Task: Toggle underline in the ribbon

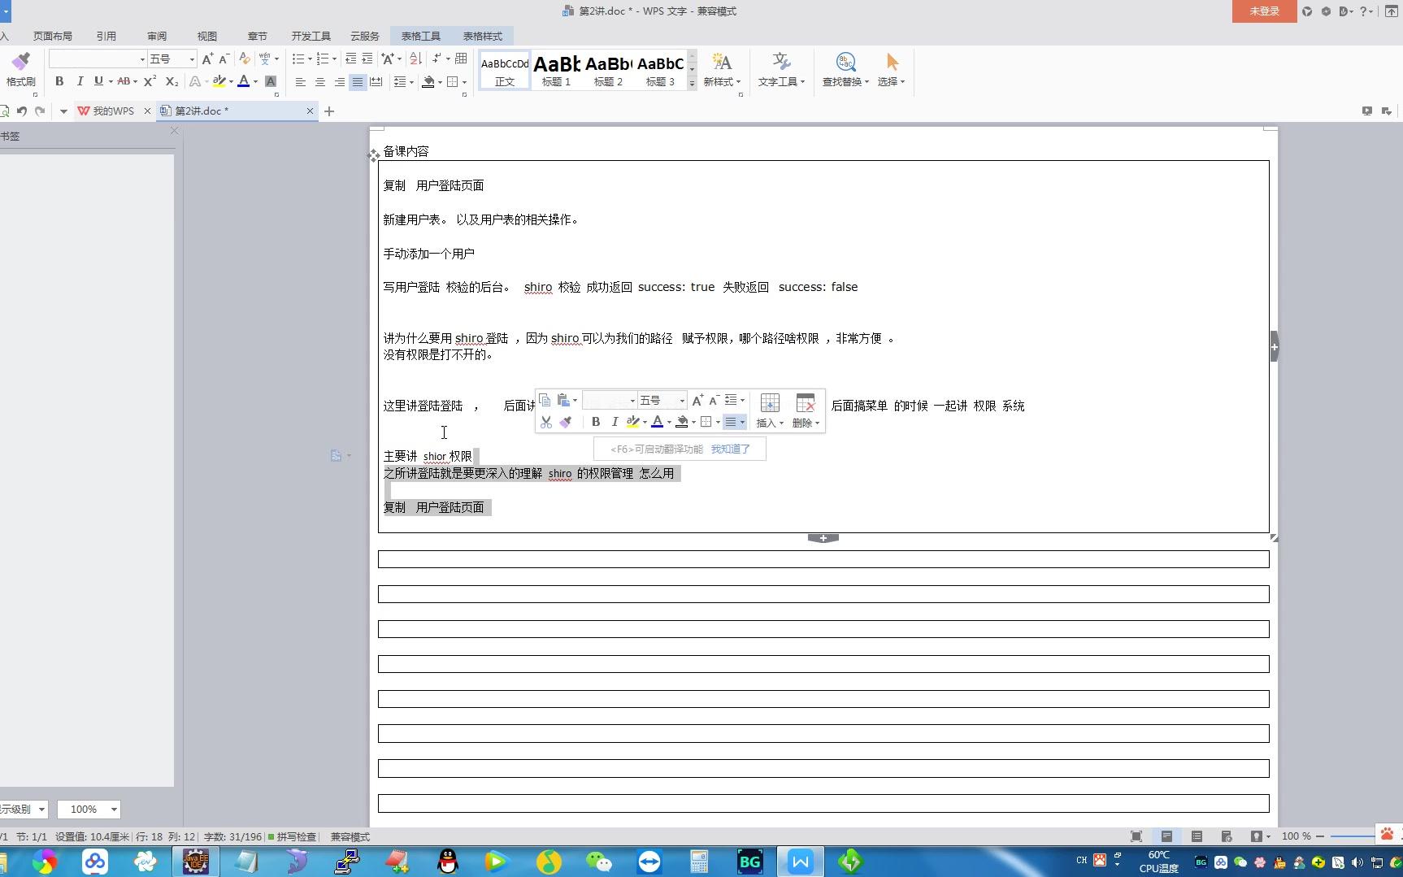Action: coord(98,81)
